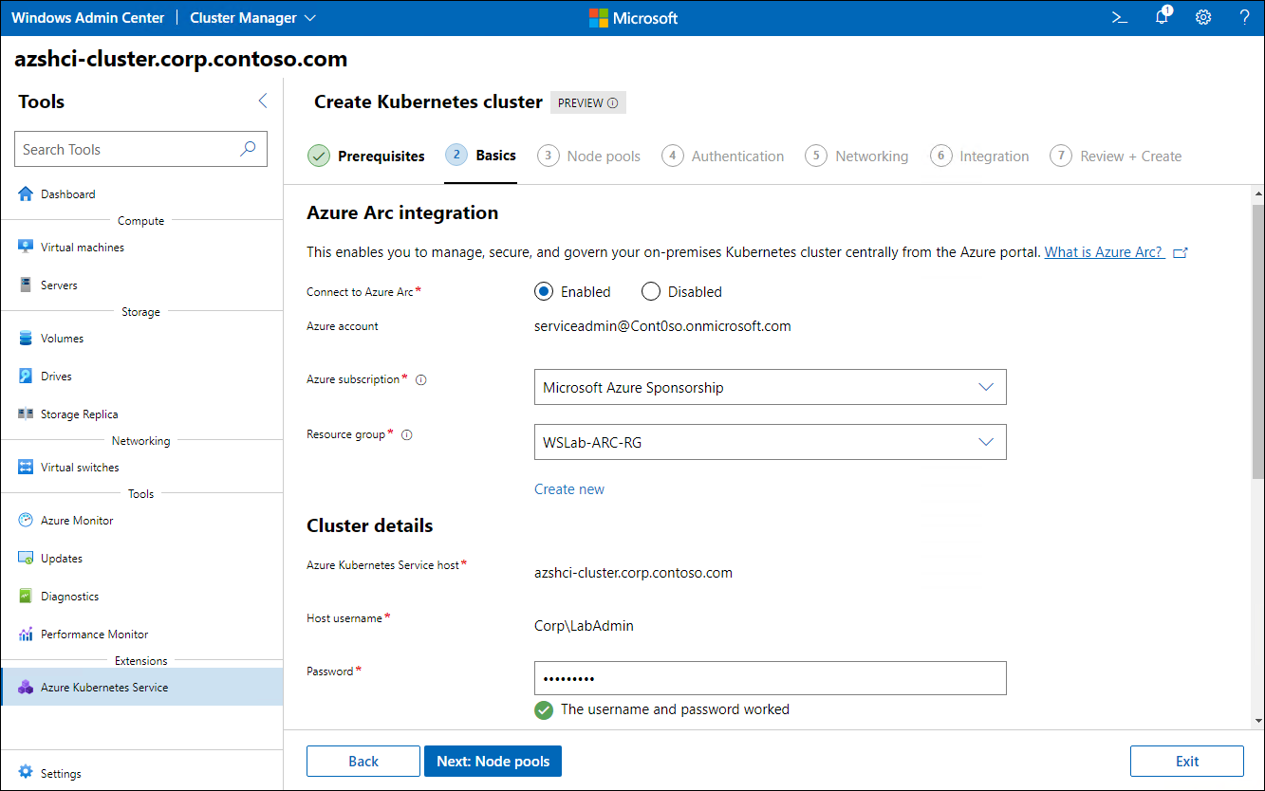Select the Enabled radio for Azure Arc
Screen dimensions: 1265x791
[x=543, y=291]
